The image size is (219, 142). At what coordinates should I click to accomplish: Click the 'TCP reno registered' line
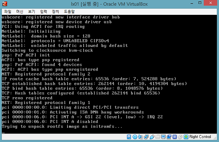[x=27, y=98]
